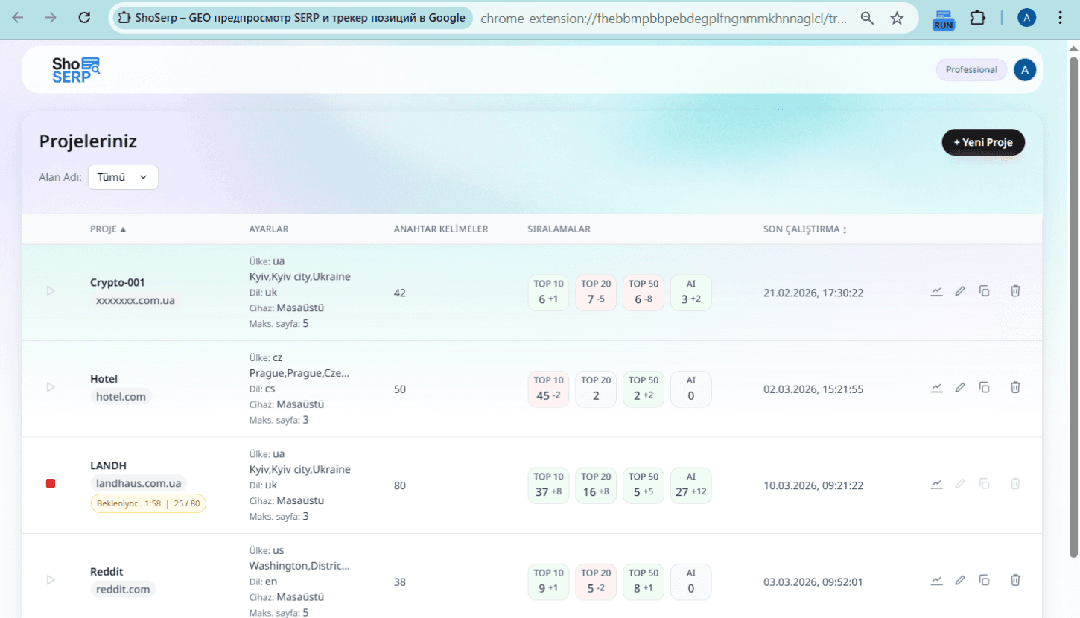Viewport: 1080px width, 618px height.
Task: Open the Extensions puzzle icon
Action: coord(978,18)
